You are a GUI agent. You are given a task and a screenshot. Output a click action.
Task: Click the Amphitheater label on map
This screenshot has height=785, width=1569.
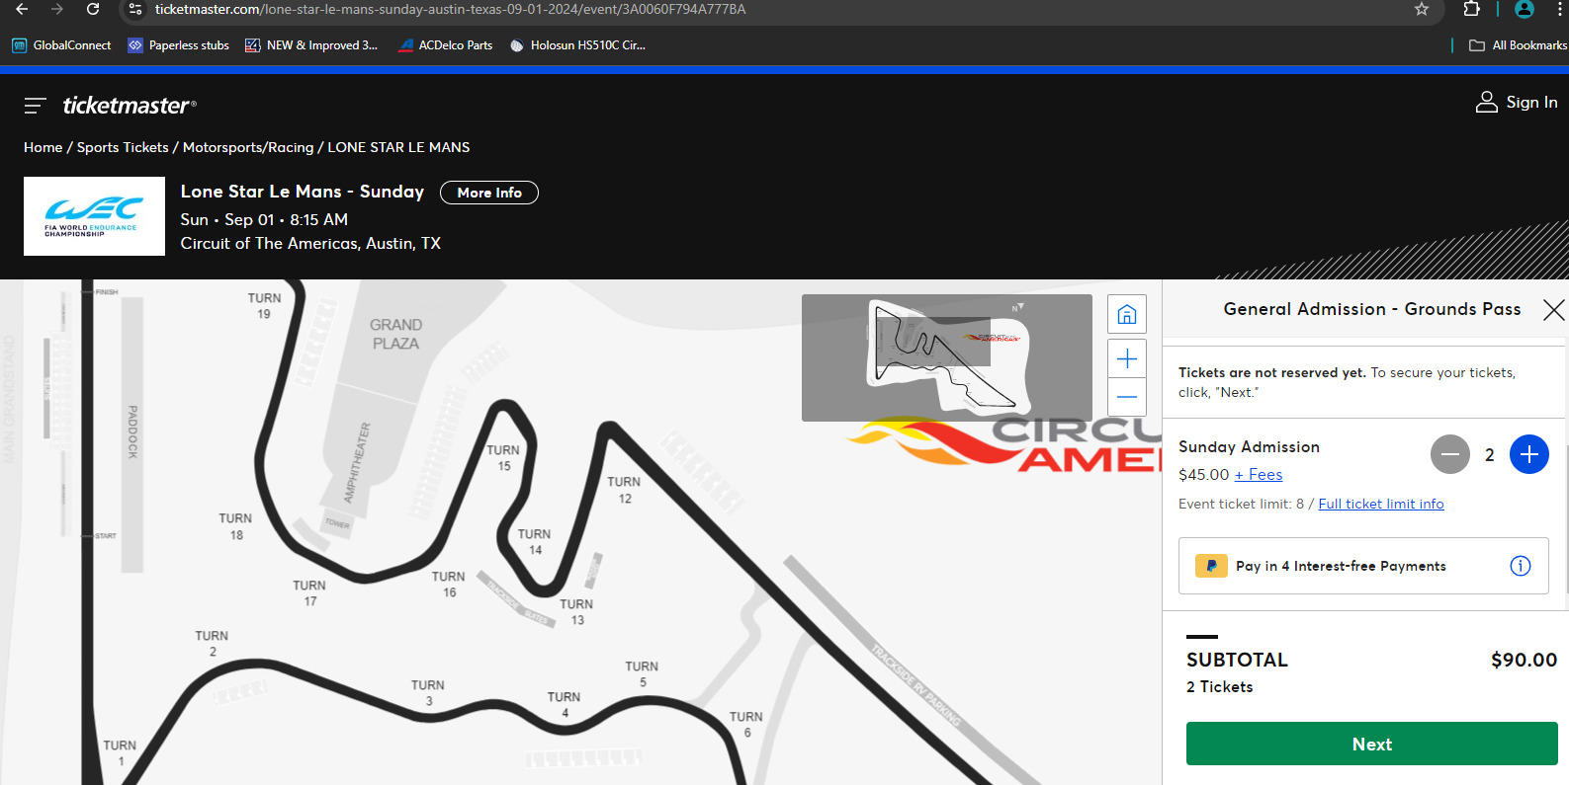pyautogui.click(x=357, y=463)
